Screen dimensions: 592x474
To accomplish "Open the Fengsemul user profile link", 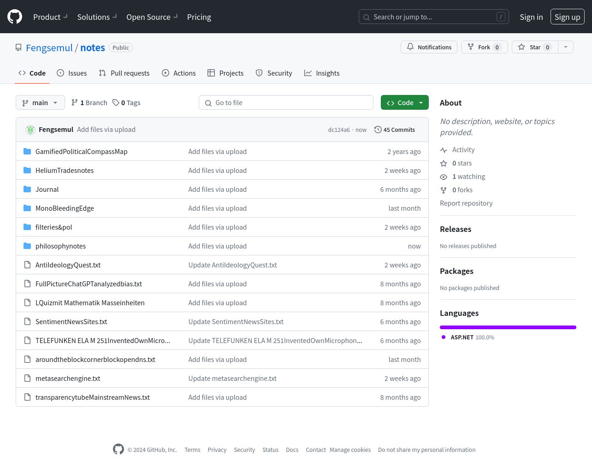I will (x=49, y=48).
